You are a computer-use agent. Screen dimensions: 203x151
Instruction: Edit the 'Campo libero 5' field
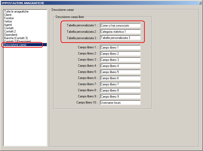click(120, 72)
